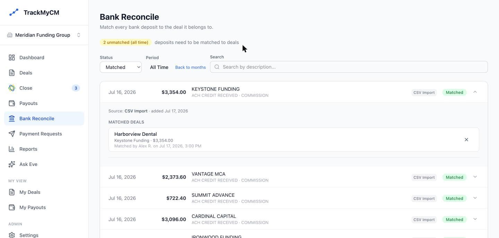
Task: Click the VANTAGE MCA deposit title
Action: [209, 174]
